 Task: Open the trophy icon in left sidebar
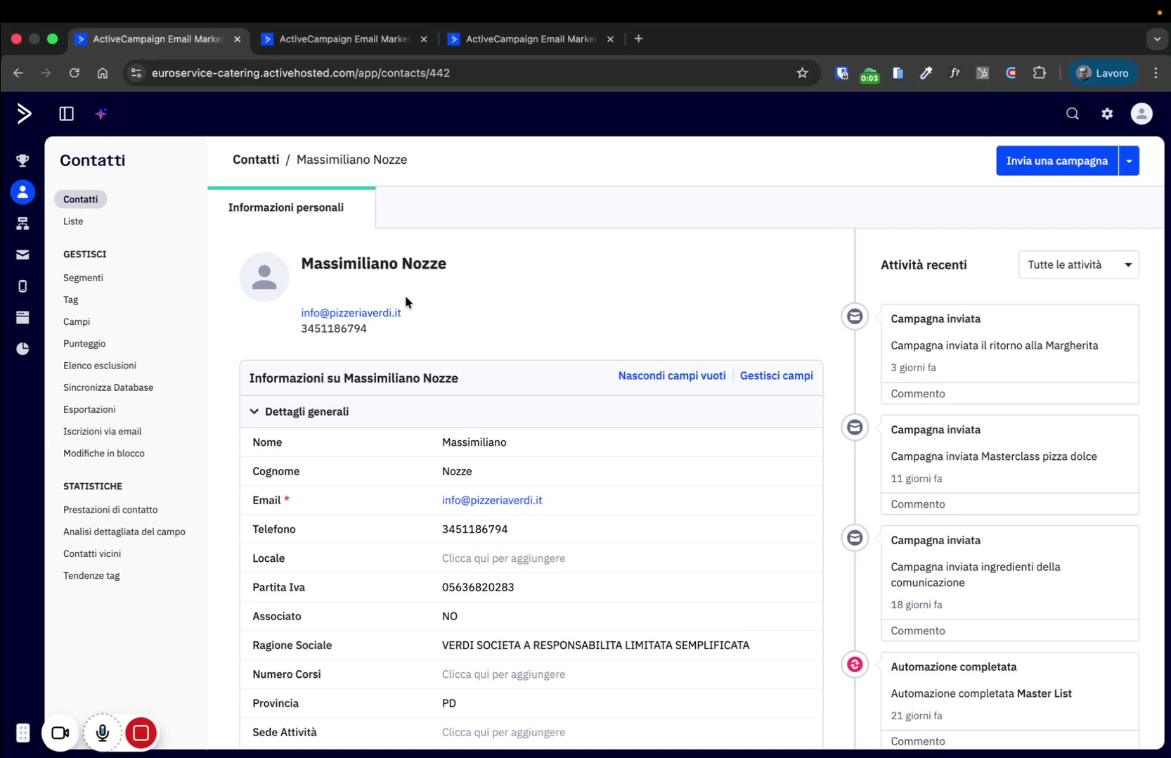click(22, 160)
